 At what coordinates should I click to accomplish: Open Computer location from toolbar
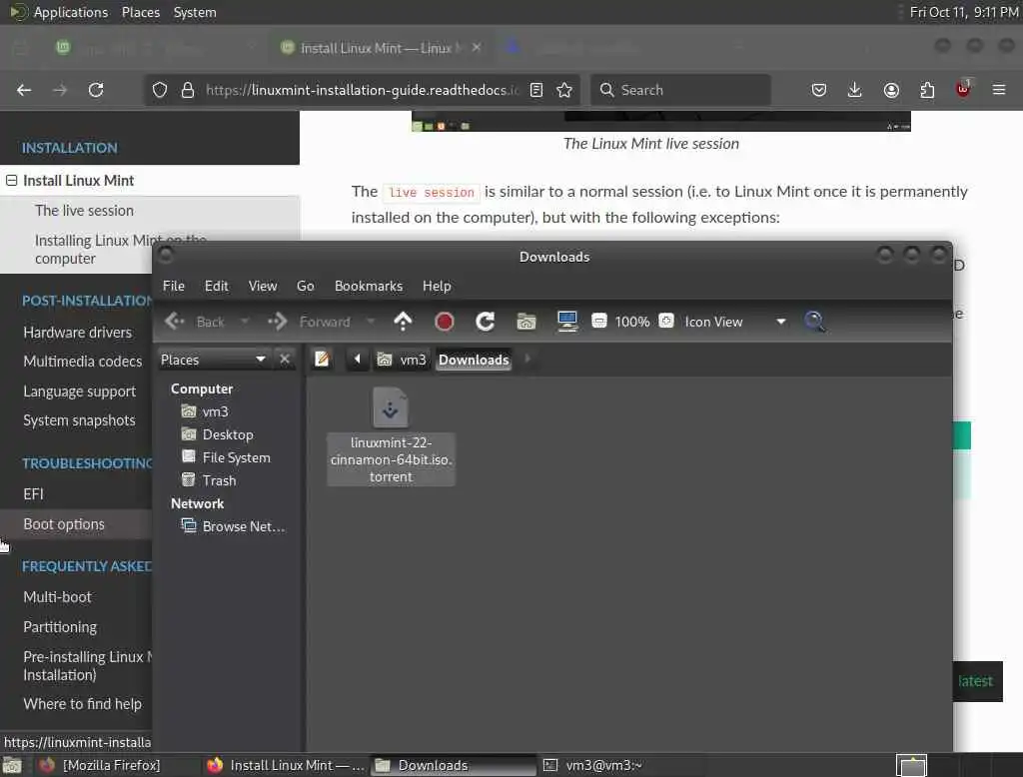pos(567,322)
